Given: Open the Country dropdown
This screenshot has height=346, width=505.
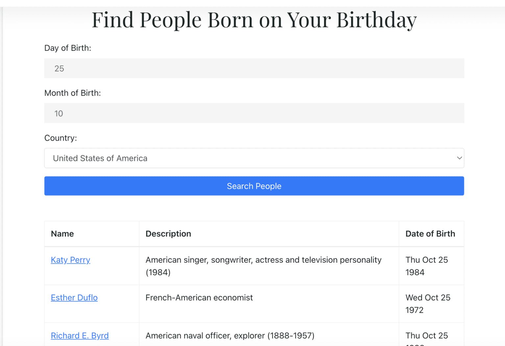Looking at the screenshot, I should coord(253,158).
